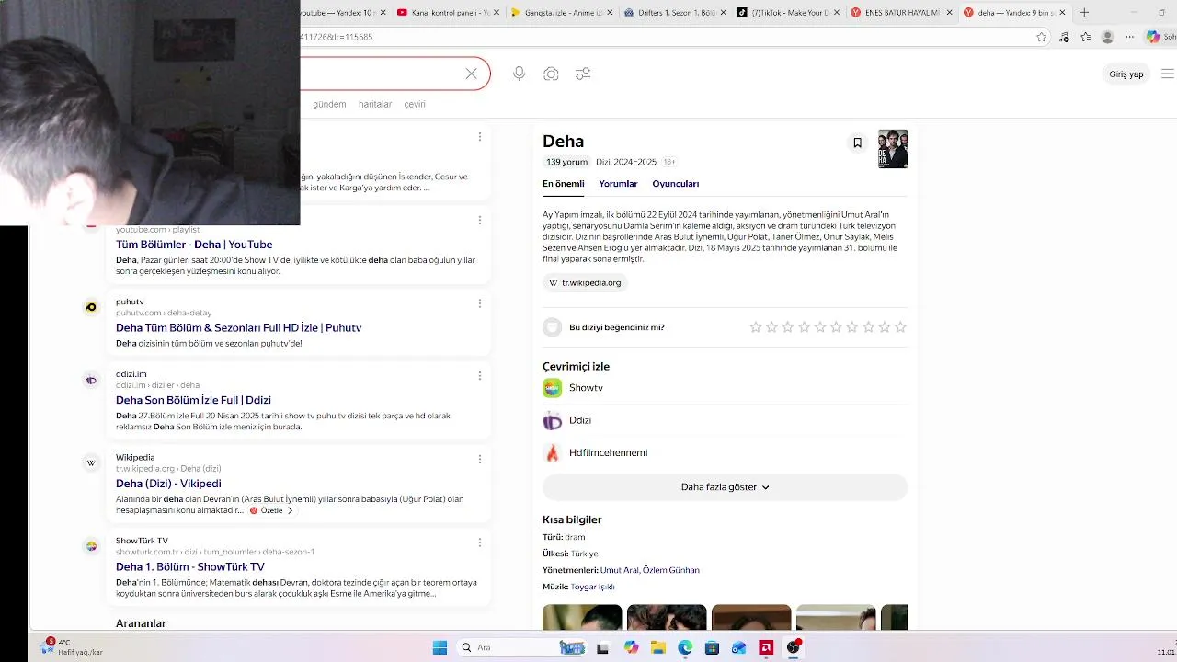
Task: Open OBS Studio from the taskbar
Action: (793, 648)
